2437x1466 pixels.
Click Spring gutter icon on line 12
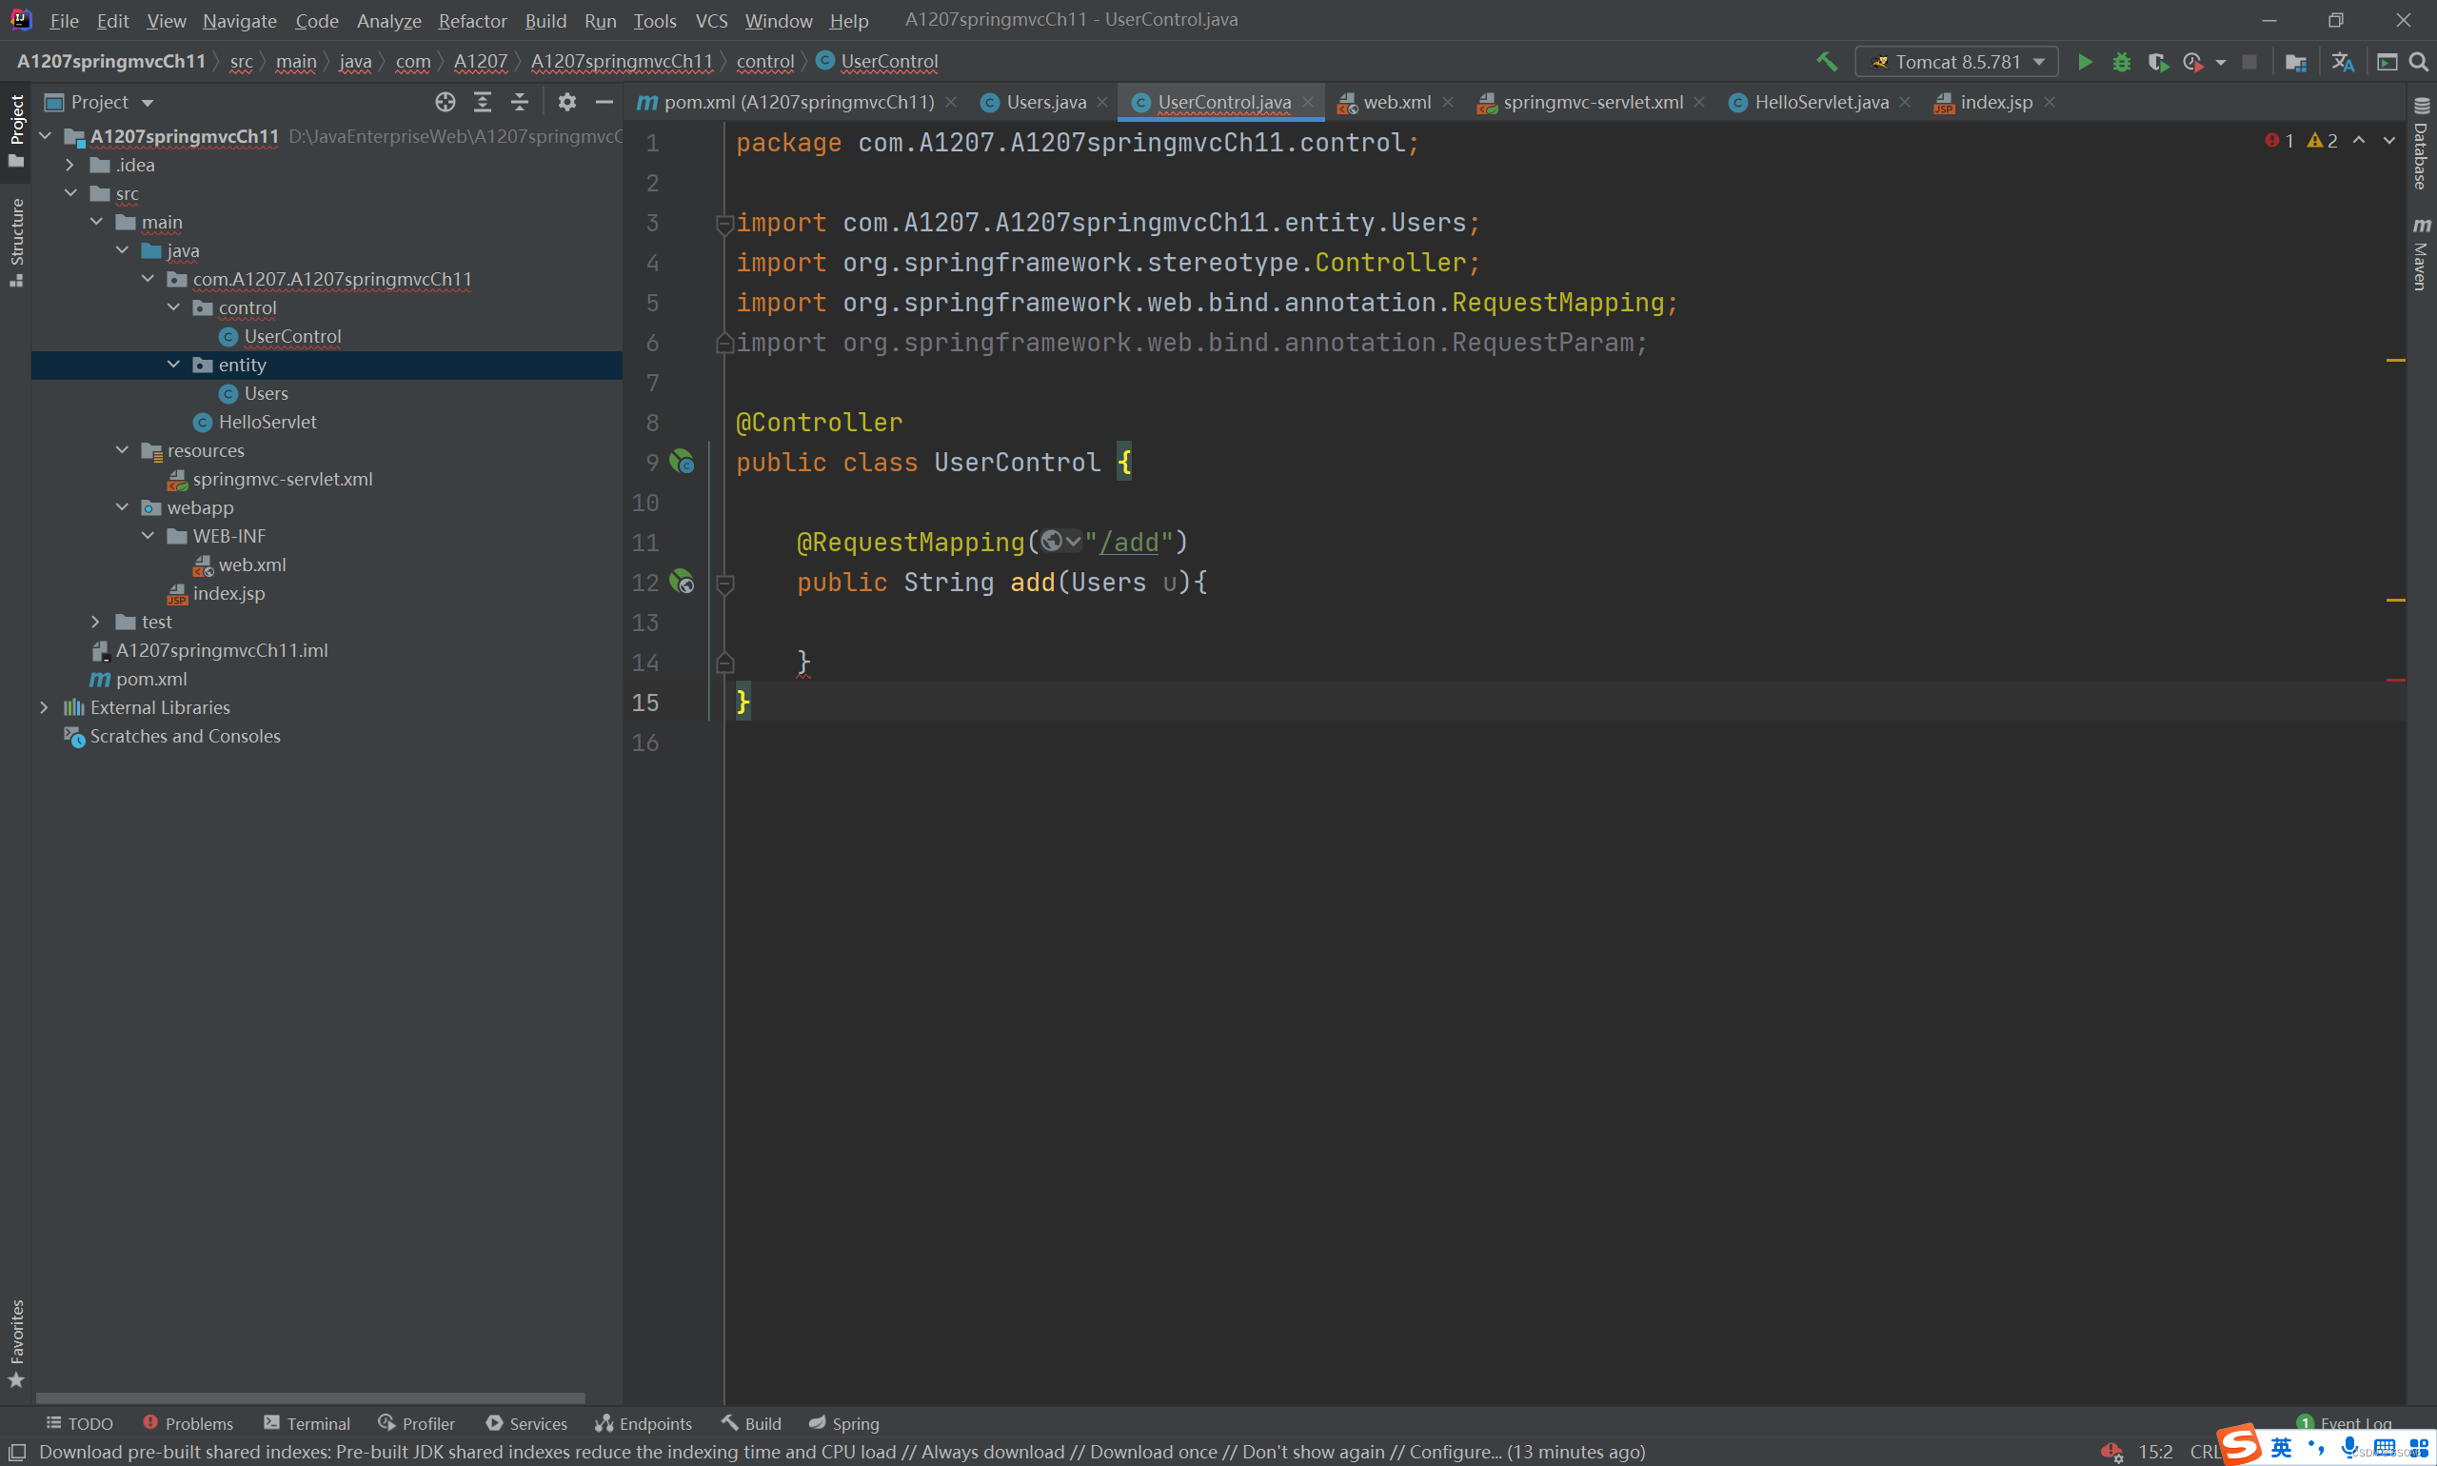(682, 581)
